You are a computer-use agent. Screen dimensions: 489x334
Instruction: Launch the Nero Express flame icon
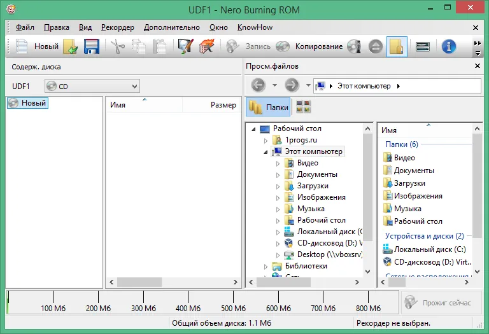207,46
